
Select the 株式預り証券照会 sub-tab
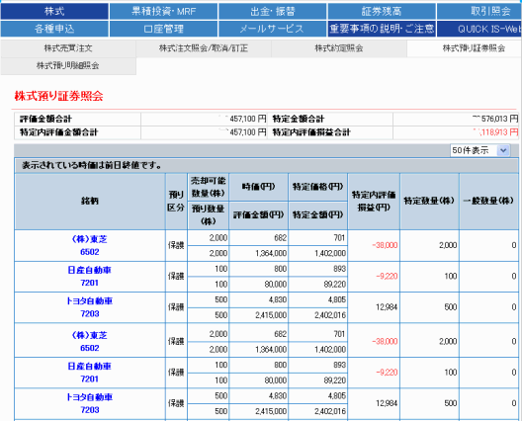pos(465,48)
